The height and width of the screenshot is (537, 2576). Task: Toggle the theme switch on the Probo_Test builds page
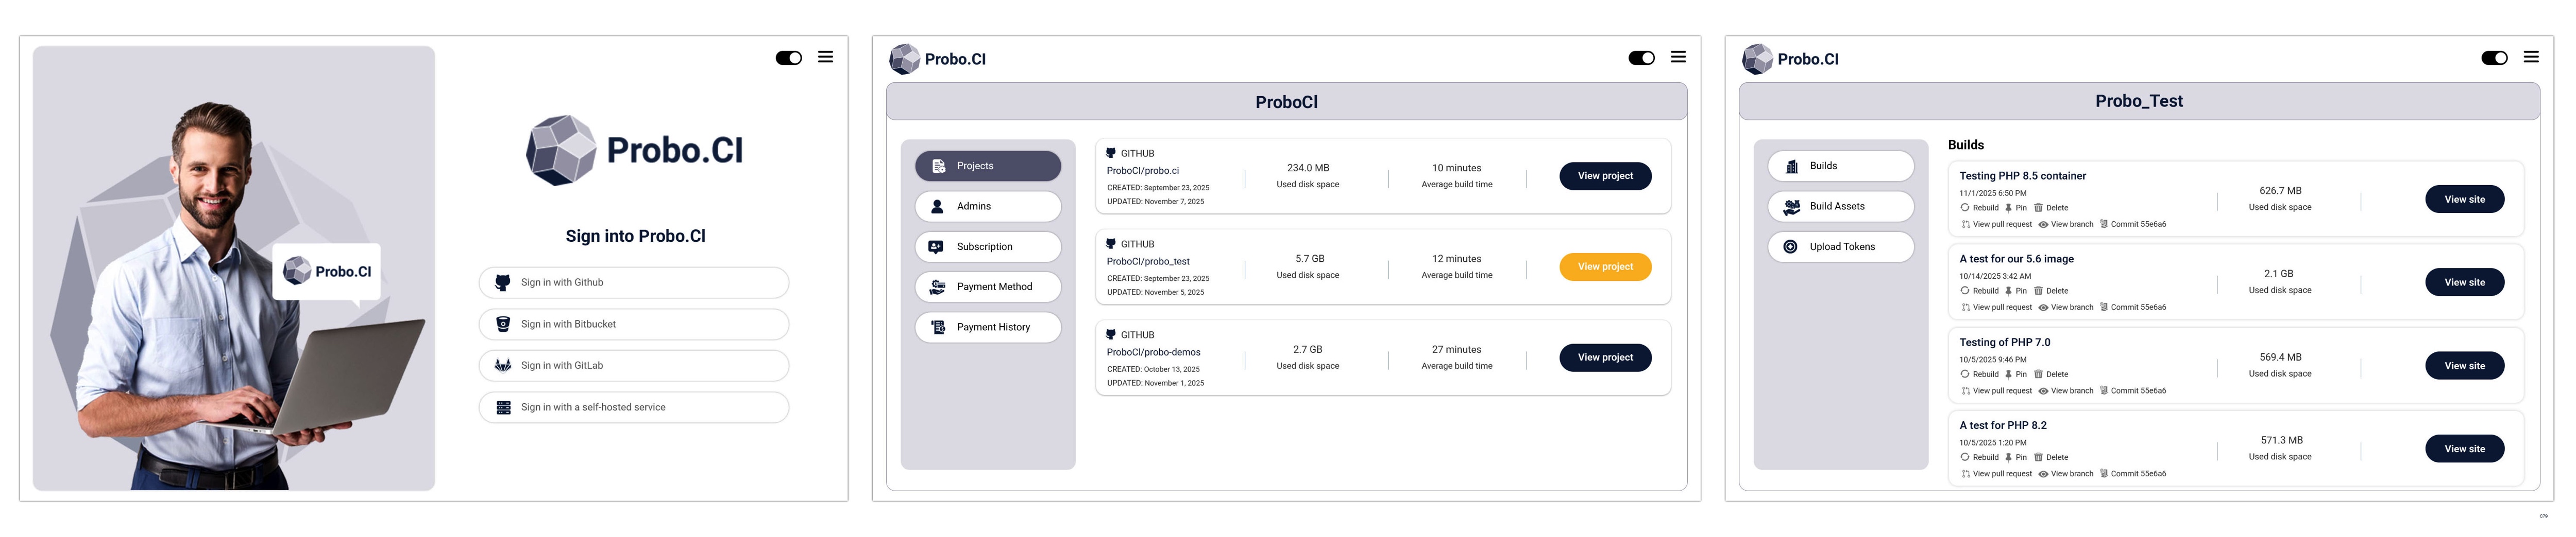pyautogui.click(x=2494, y=58)
